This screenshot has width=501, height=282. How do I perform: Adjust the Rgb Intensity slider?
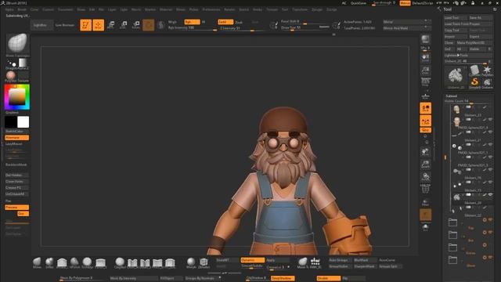pos(192,28)
